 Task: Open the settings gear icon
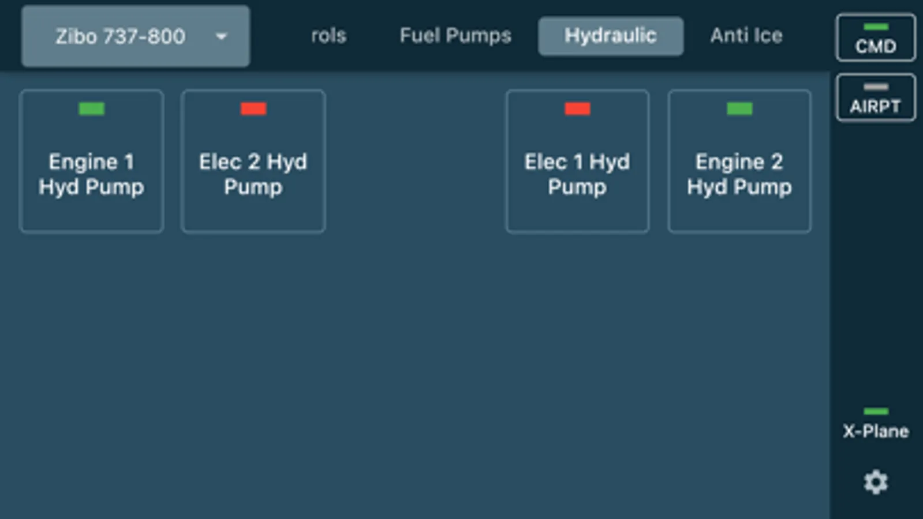point(876,482)
